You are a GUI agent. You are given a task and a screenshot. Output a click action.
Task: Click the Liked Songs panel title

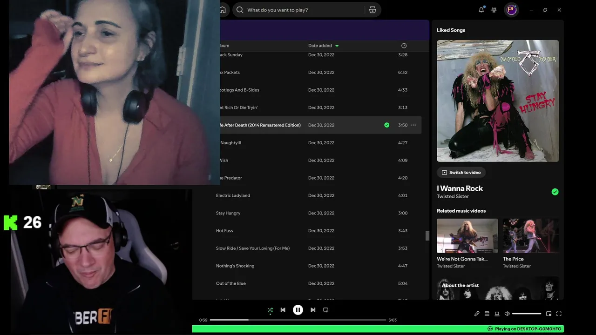(451, 30)
